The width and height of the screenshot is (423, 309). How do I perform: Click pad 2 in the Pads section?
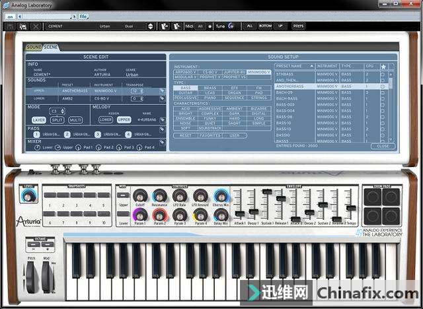67,135
